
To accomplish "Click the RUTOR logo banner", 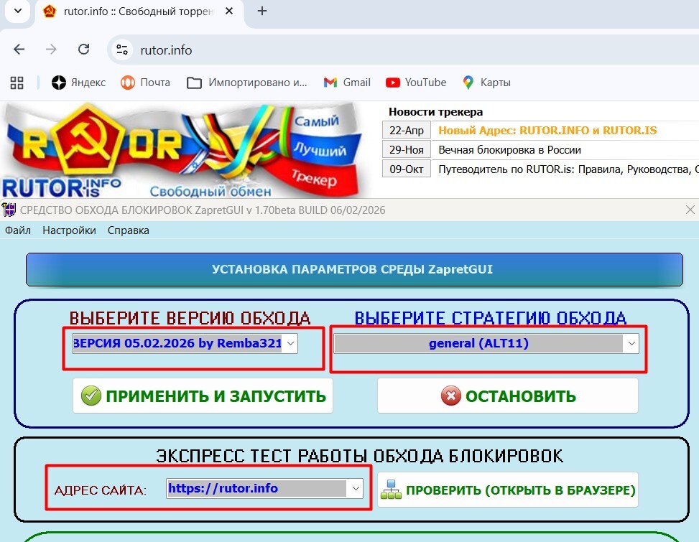I will [x=184, y=149].
